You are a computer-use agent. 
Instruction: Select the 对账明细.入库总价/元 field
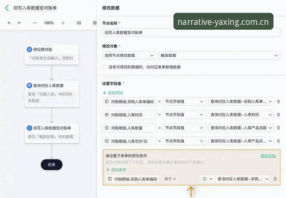point(129,141)
